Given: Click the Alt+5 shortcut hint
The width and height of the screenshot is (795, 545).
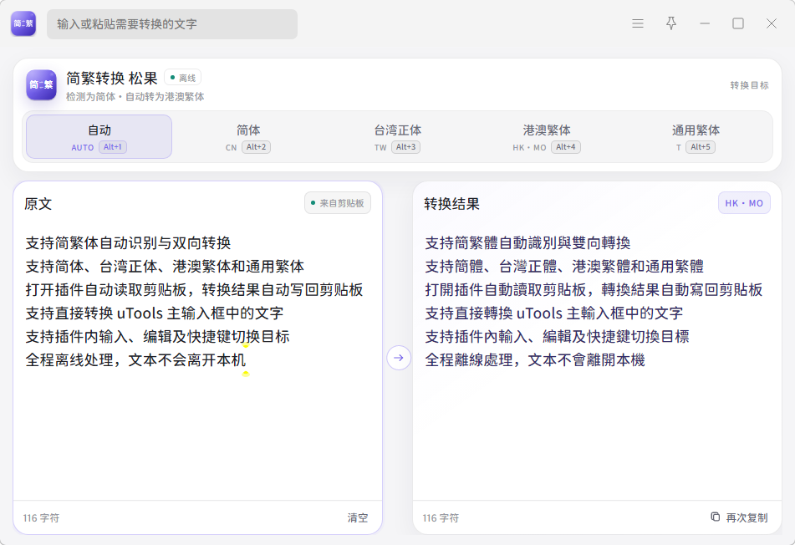Looking at the screenshot, I should [x=701, y=147].
